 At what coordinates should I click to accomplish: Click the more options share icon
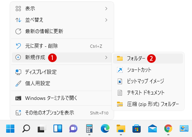18,113
